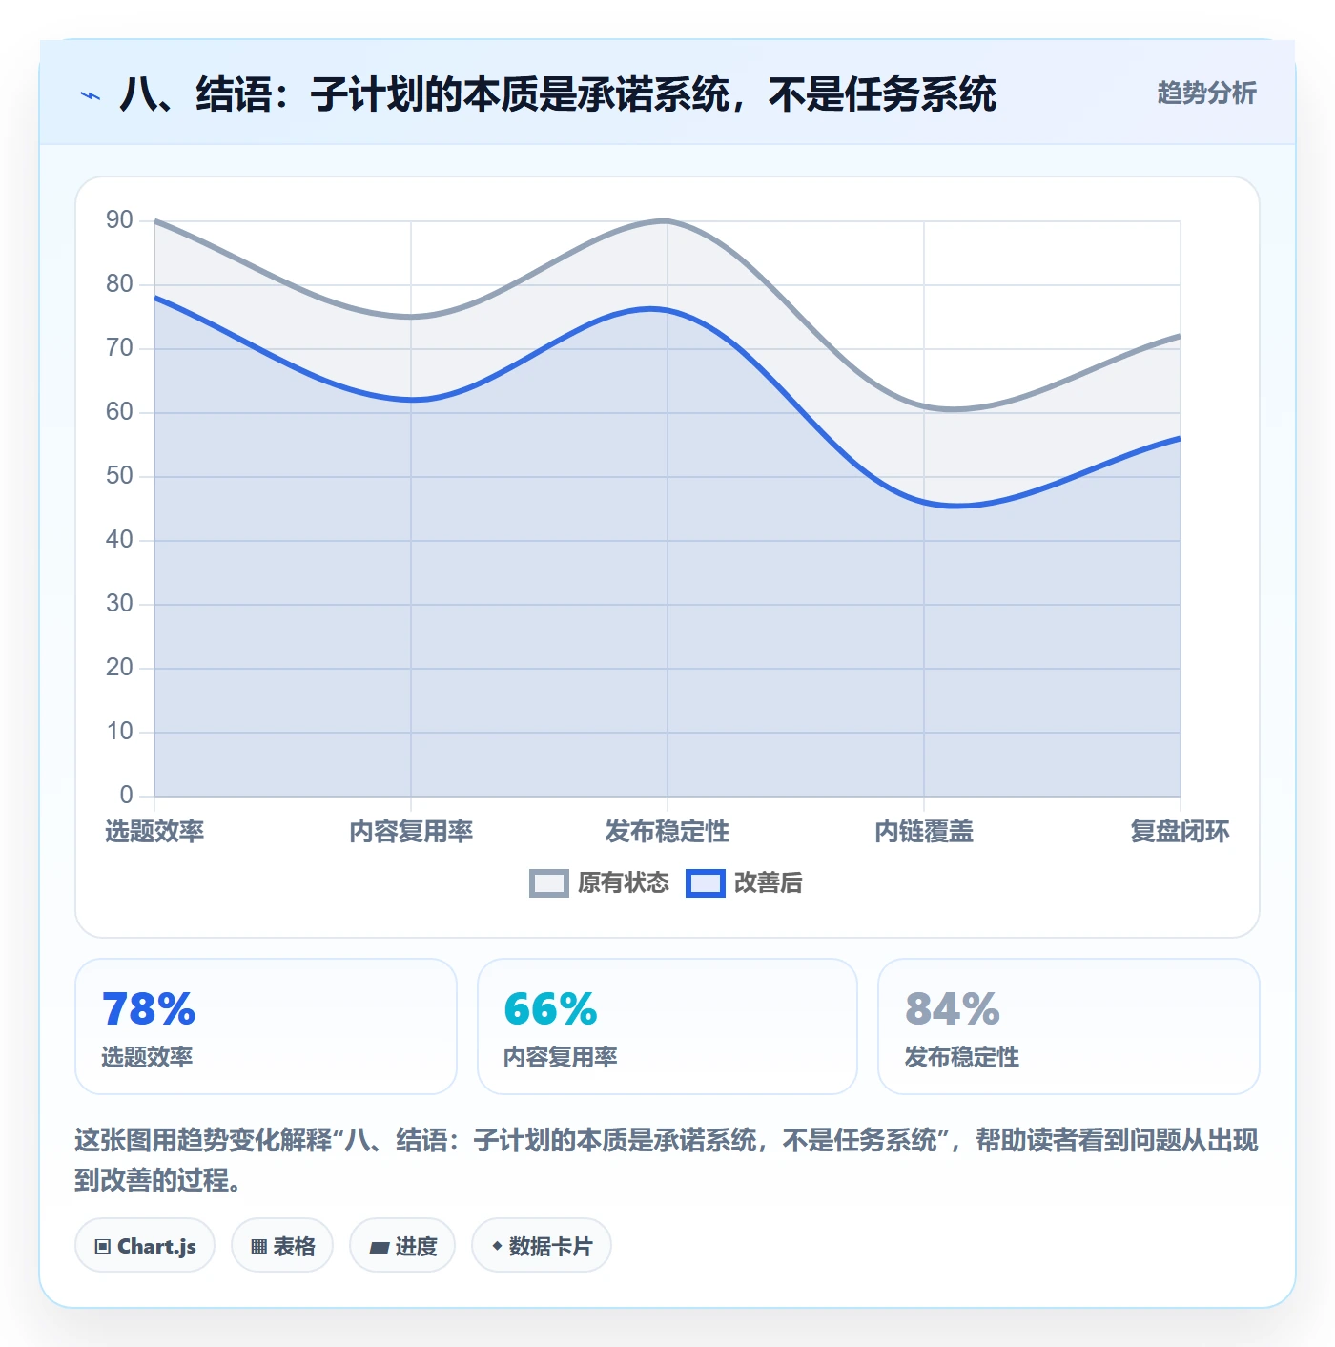The height and width of the screenshot is (1347, 1335).
Task: Open the 66% 内容复用率 stat card
Action: tap(667, 1026)
